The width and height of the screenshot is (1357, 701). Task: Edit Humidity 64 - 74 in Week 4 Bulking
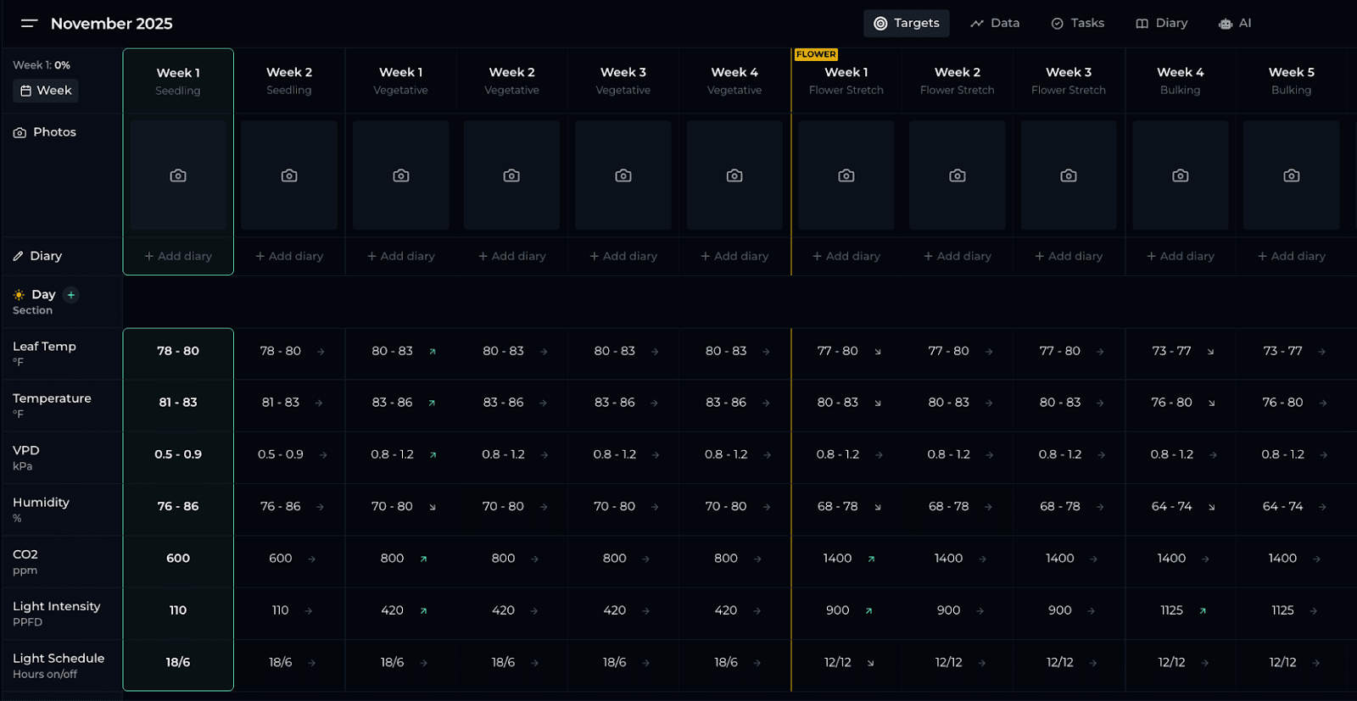(x=1171, y=506)
